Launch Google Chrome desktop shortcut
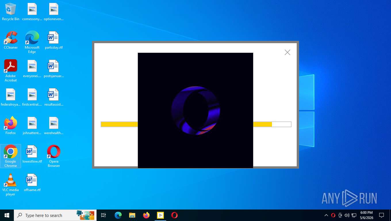This screenshot has height=221, width=391. click(11, 156)
